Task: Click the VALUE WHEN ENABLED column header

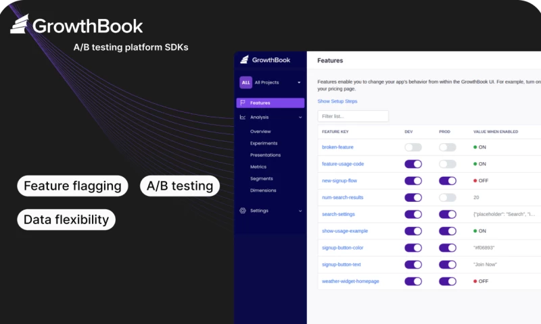Action: [496, 132]
